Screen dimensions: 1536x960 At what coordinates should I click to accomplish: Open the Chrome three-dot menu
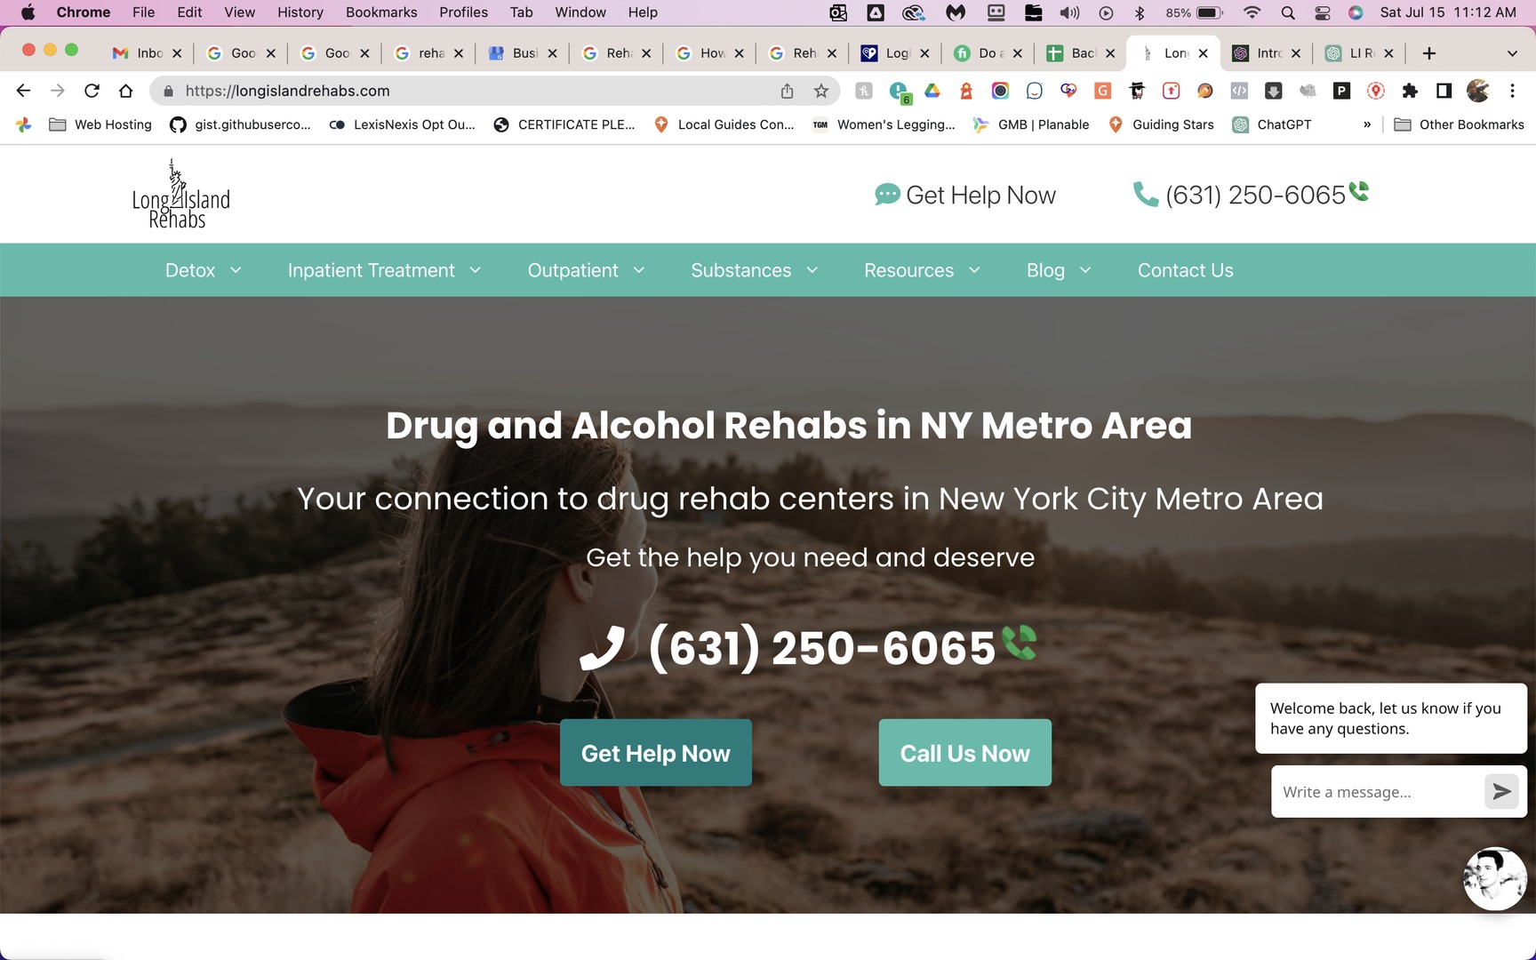tap(1512, 91)
